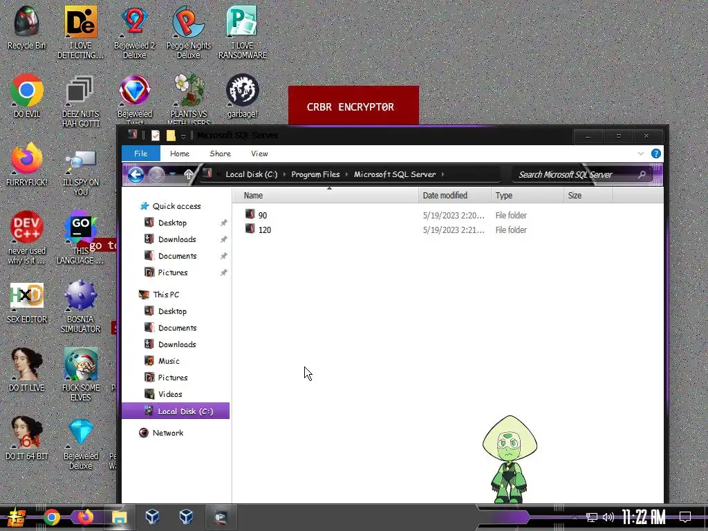Click the Explorer back arrow button
This screenshot has width=708, height=531.
pos(136,174)
